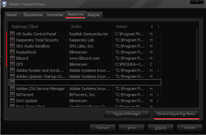Select the Adobe CS6 Service Manager name
This screenshot has width=206, height=135.
click(x=40, y=89)
